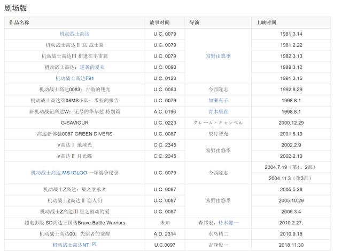Click the 故事时间 column header

coord(160,22)
